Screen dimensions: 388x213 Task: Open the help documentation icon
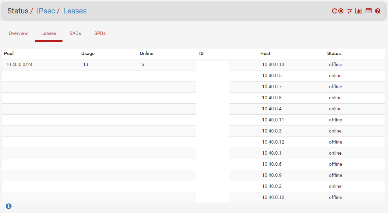(x=378, y=11)
